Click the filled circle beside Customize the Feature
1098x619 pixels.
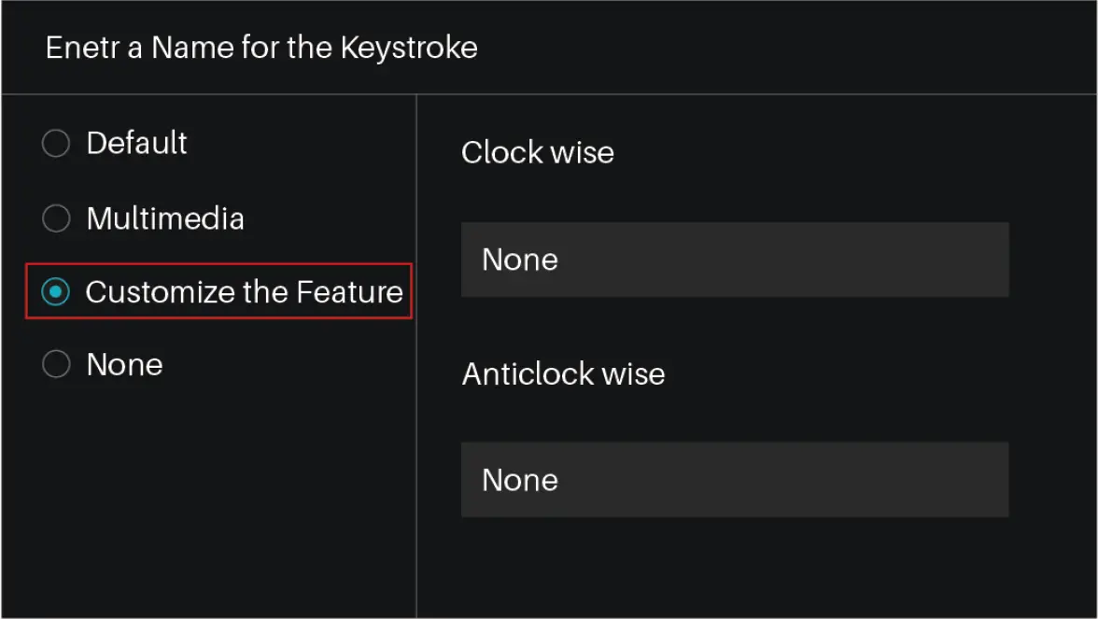(55, 292)
